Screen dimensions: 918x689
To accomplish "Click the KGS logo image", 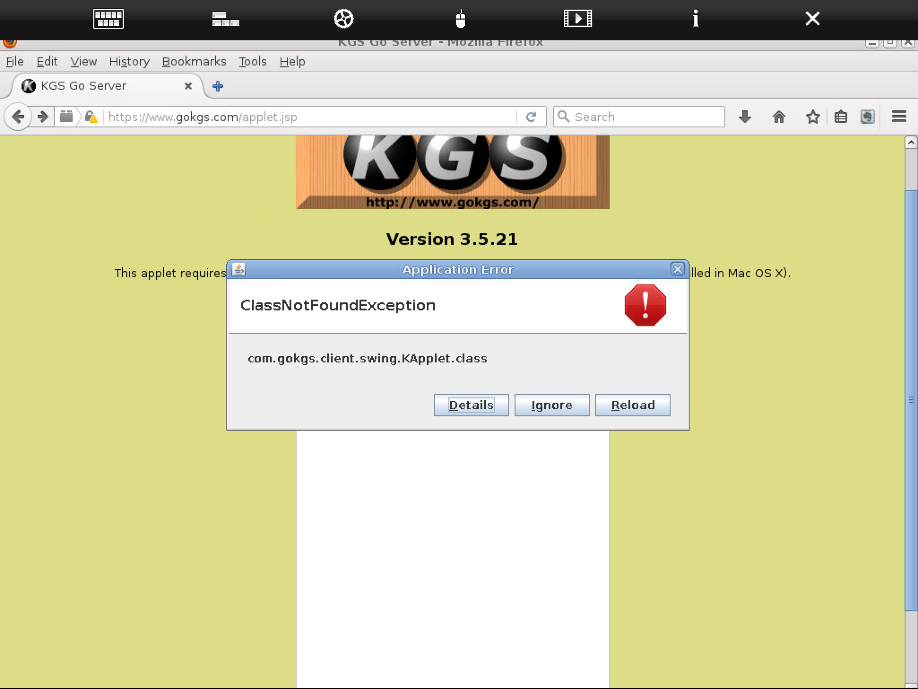I will [452, 172].
